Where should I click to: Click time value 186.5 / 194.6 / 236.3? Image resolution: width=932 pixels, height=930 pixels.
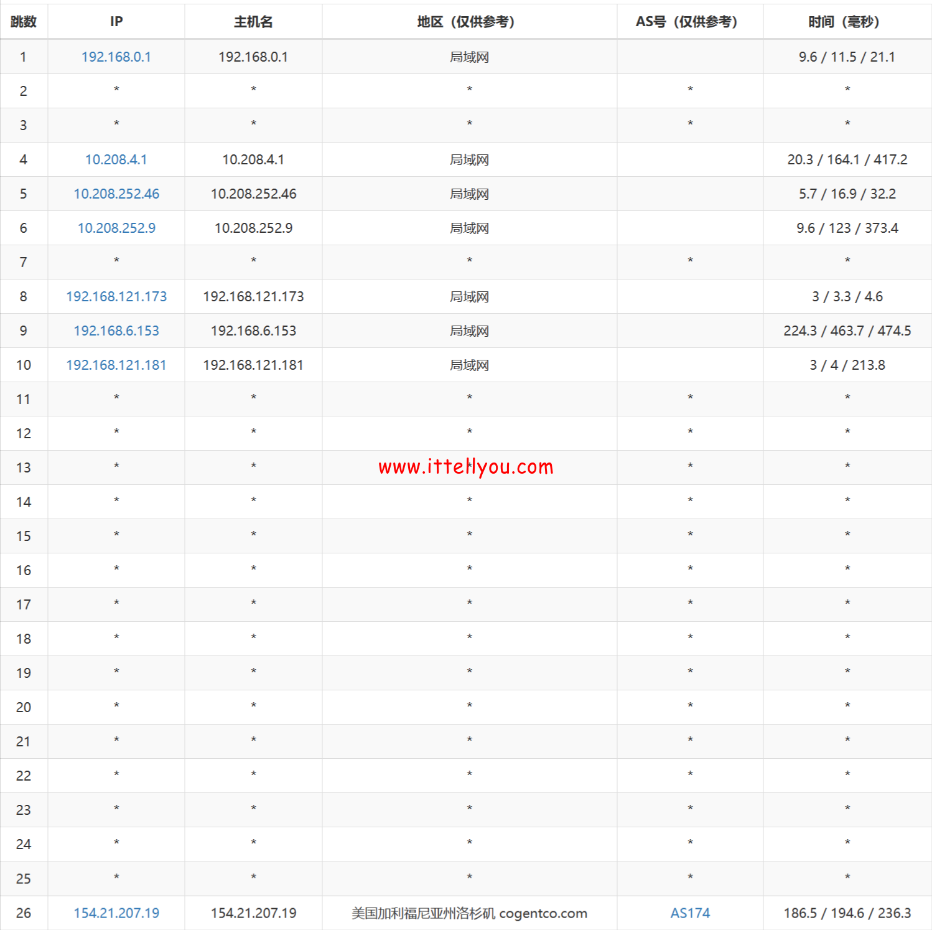click(847, 913)
